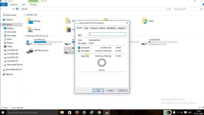Select Local Disk (F:) drive in main pane
Image resolution: width=204 pixels, height=115 pixels.
point(159,42)
